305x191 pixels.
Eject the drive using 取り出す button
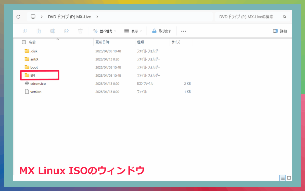[162, 31]
